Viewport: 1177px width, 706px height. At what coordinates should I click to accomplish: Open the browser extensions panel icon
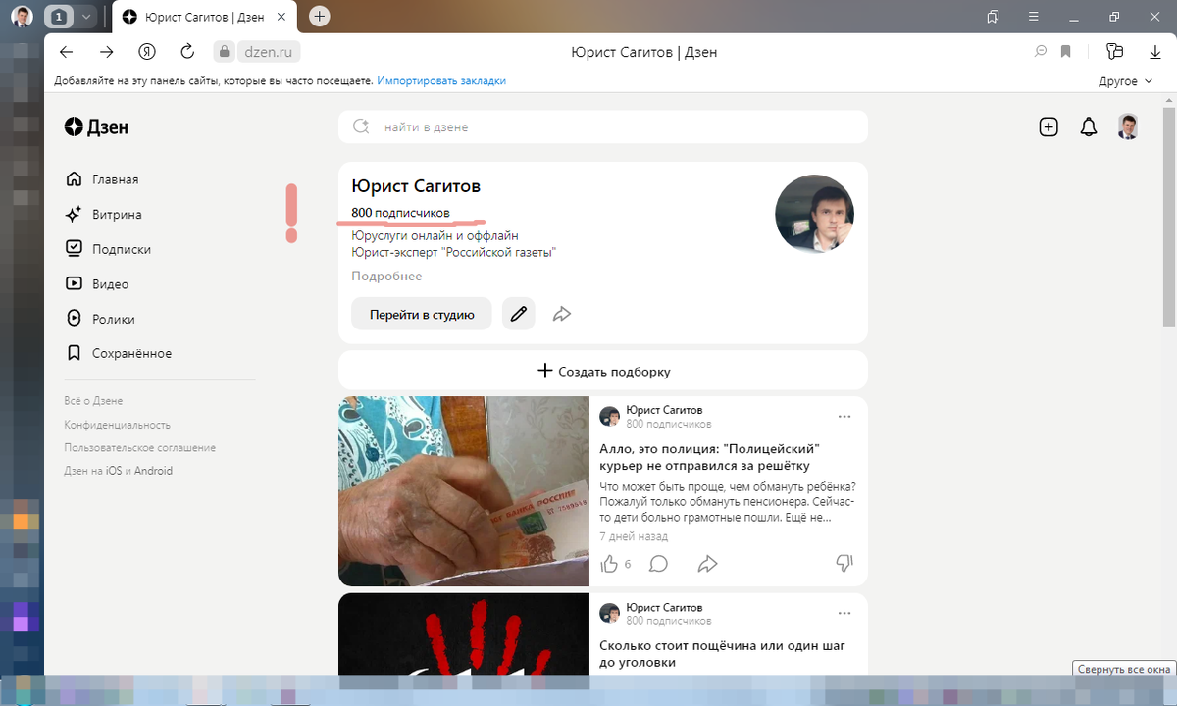pos(1114,52)
